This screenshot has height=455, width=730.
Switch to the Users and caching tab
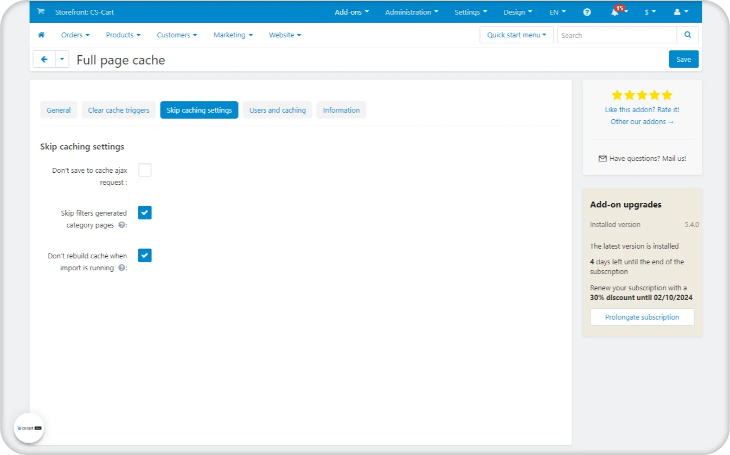277,110
